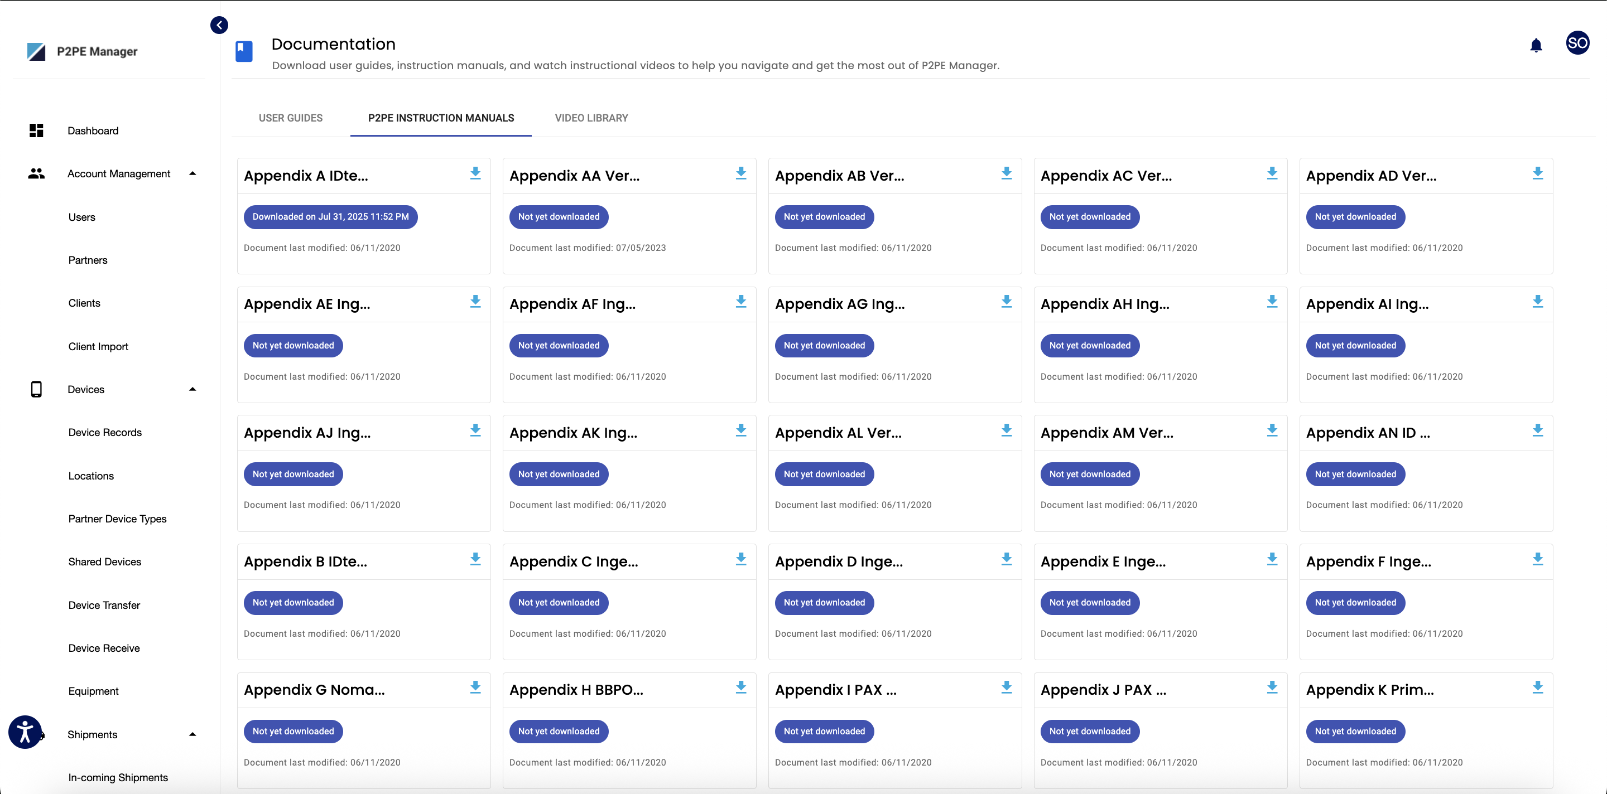The image size is (1607, 794).
Task: Download the Appendix J PAX ... manual
Action: (1272, 688)
